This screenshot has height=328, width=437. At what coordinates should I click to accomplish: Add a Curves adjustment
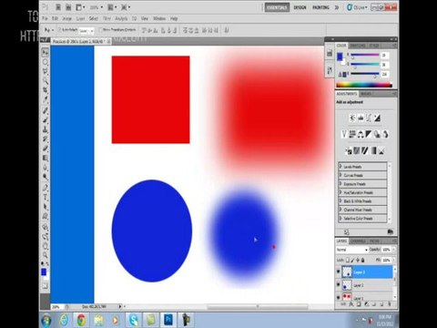[x=369, y=118]
